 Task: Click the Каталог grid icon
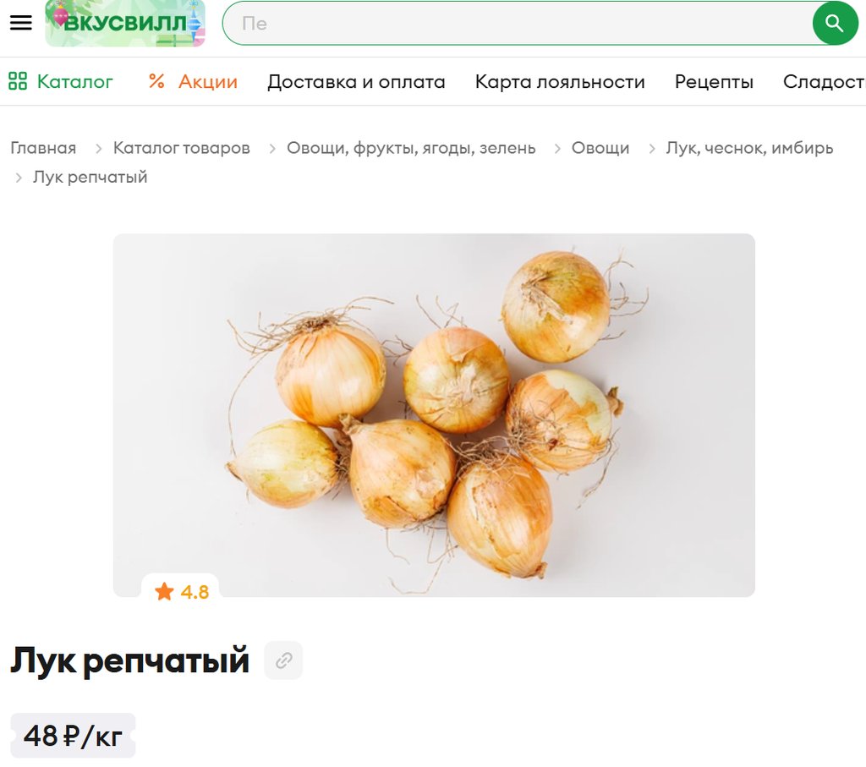point(18,81)
